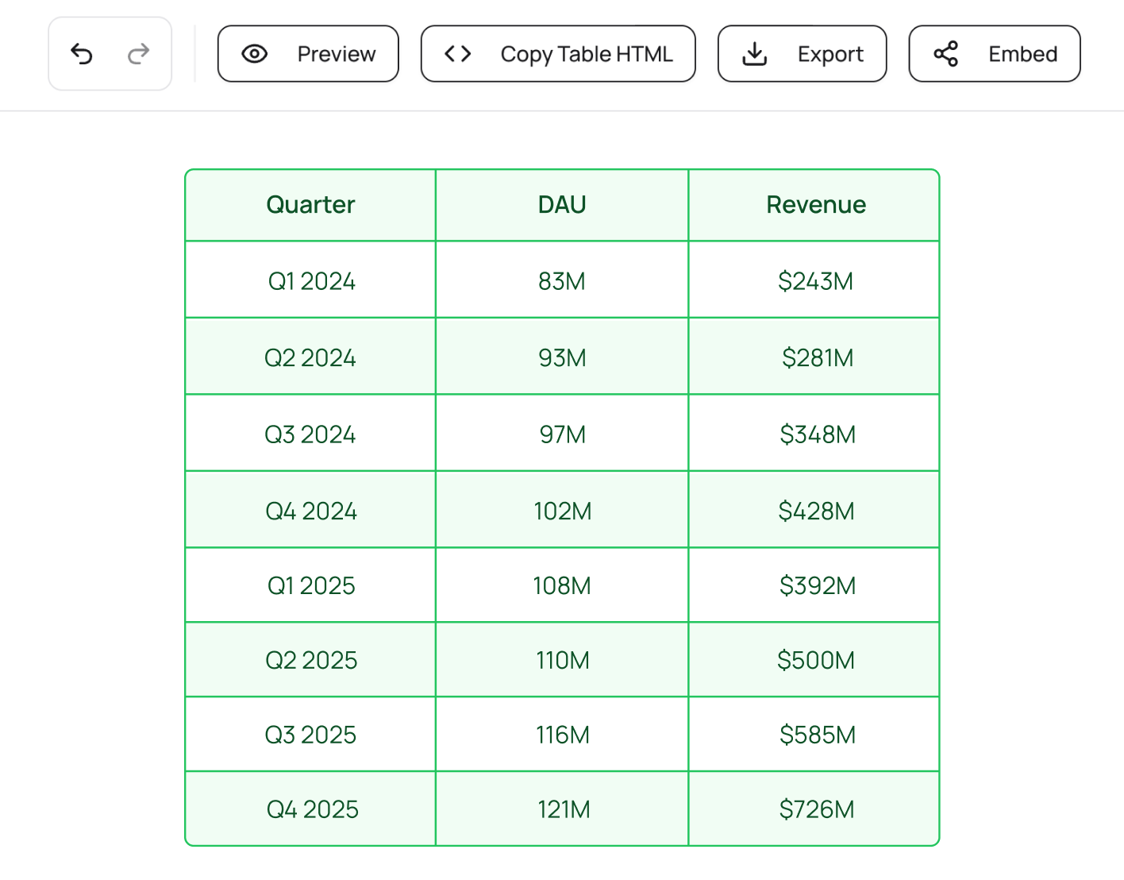Select the 121M DAU cell

coord(561,809)
